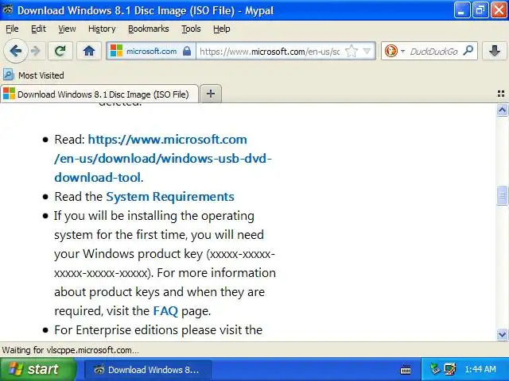
Task: Click the network connection tray icon
Action: (450, 369)
